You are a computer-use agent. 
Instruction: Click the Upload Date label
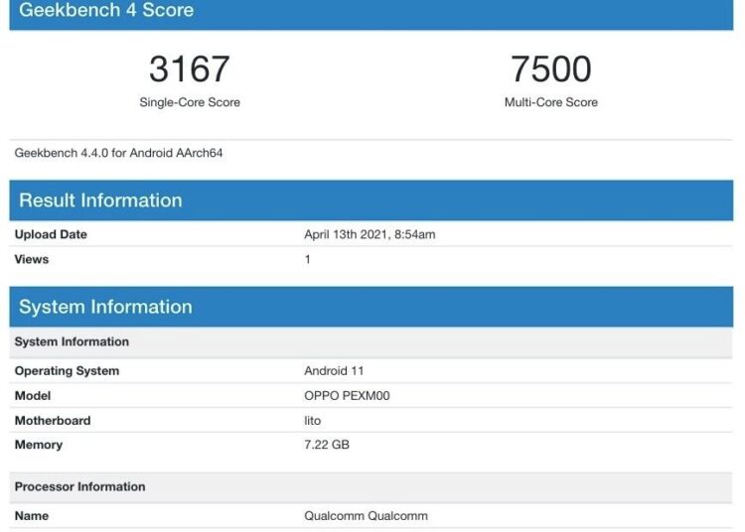click(x=51, y=234)
